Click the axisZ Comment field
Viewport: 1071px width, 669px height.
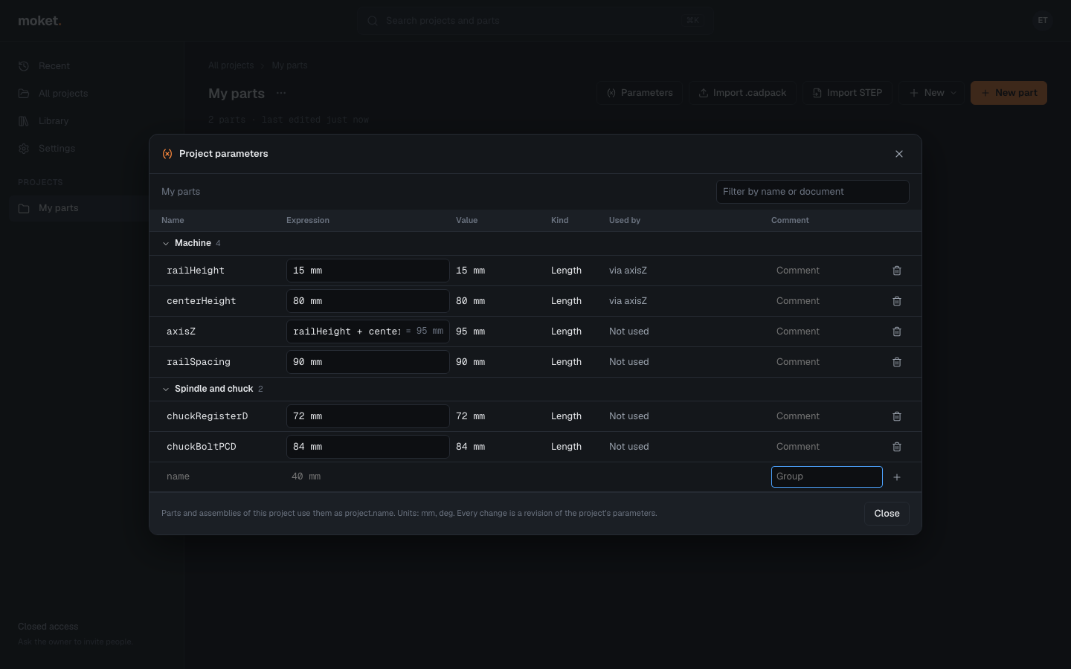coord(826,332)
